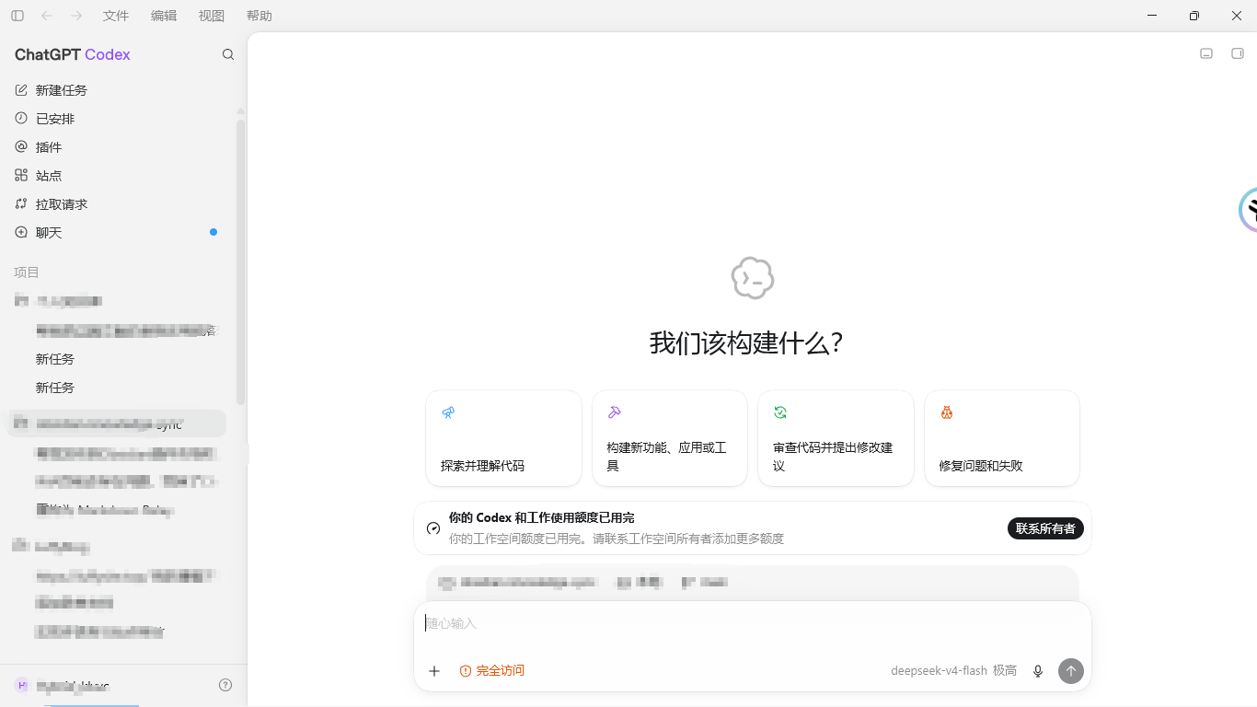Viewport: 1257px width, 707px height.
Task: Open the 站点 section
Action: click(x=118, y=176)
